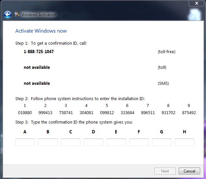Image resolution: width=206 pixels, height=179 pixels.
Task: Focus confirmation ID field C
Action: [71, 142]
